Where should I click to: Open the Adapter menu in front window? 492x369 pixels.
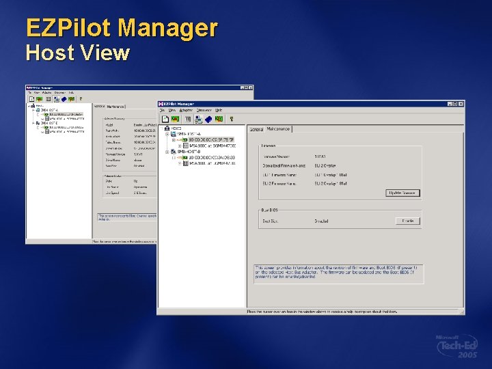(186, 111)
